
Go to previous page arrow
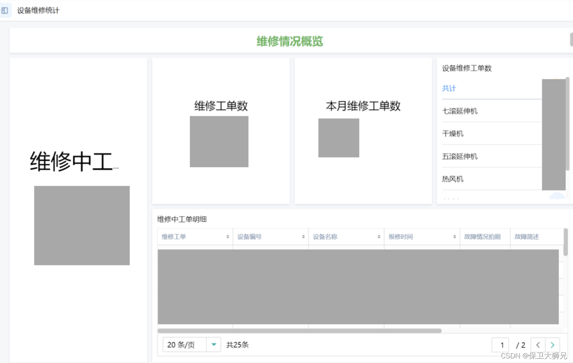click(x=538, y=345)
